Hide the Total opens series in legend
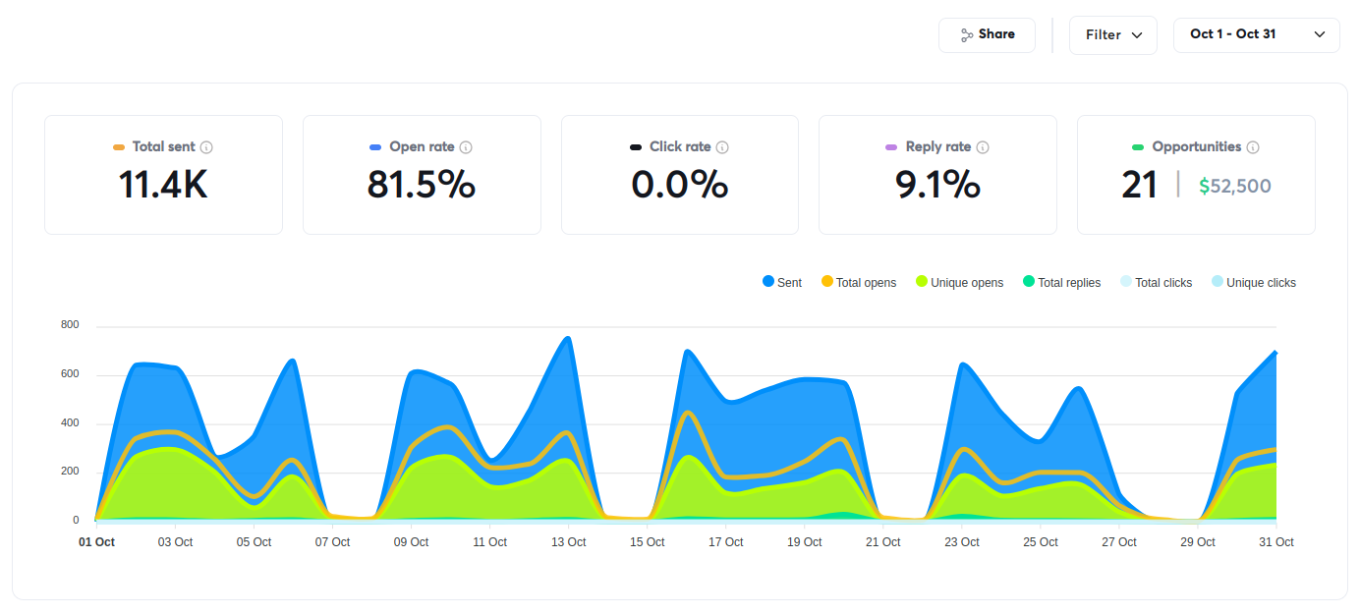1360x615 pixels. pos(858,282)
